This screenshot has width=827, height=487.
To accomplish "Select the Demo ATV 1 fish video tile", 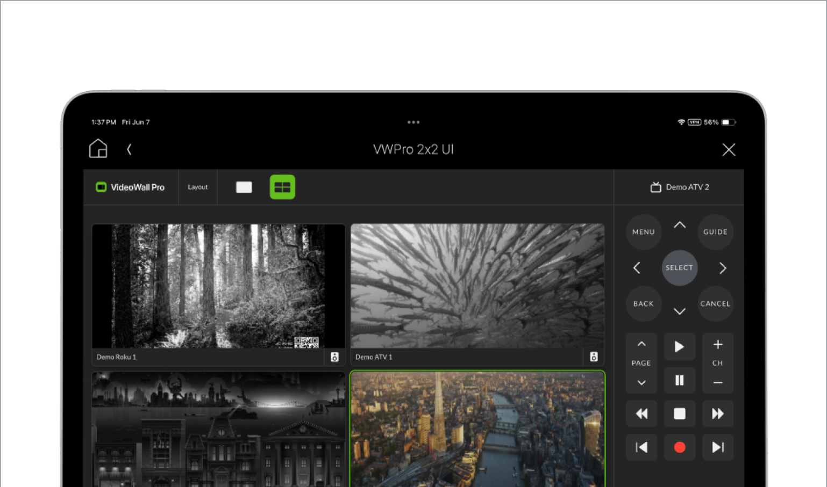I will pyautogui.click(x=477, y=286).
